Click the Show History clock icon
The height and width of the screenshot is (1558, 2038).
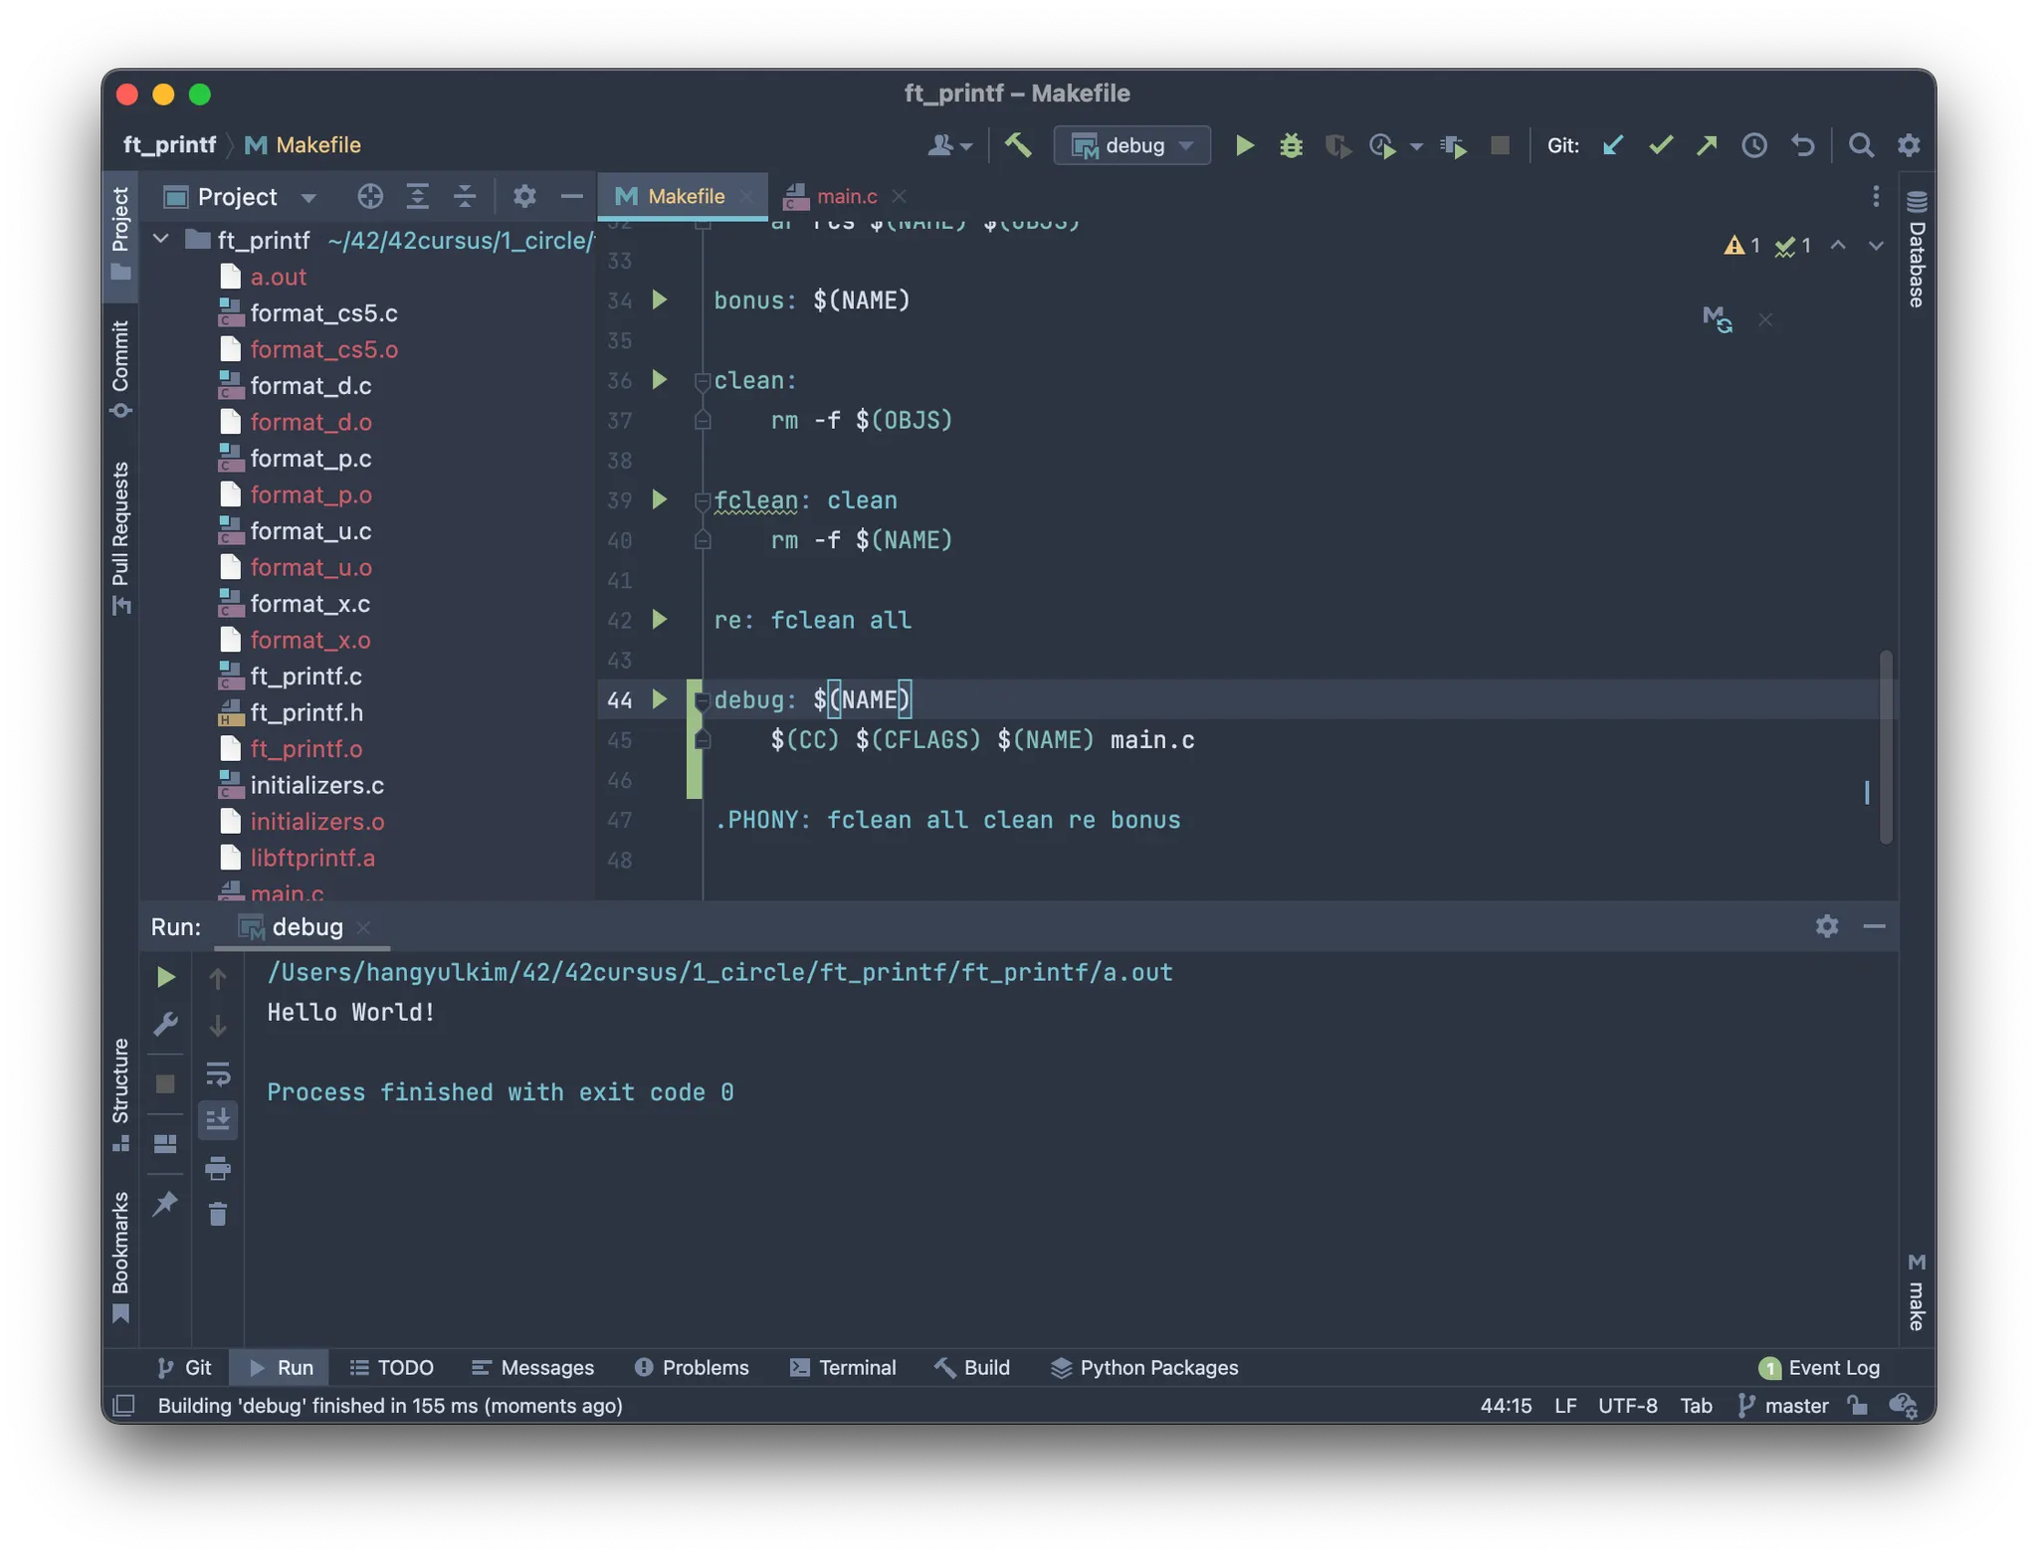pos(1753,145)
